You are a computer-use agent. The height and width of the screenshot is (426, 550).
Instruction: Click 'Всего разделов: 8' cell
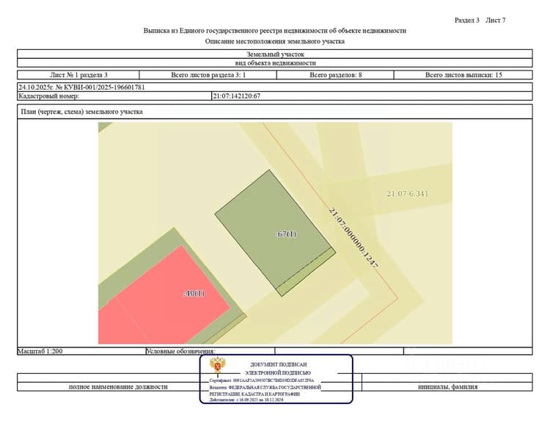[335, 75]
